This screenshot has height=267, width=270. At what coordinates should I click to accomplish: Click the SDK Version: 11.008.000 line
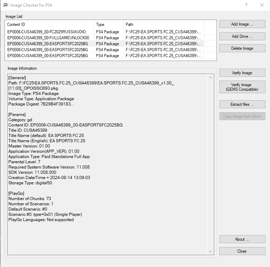tap(32, 172)
